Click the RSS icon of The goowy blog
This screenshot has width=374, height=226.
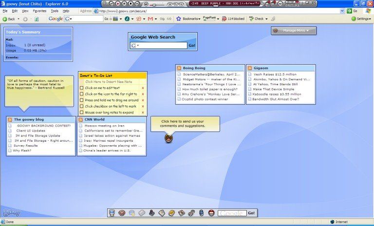[10, 119]
